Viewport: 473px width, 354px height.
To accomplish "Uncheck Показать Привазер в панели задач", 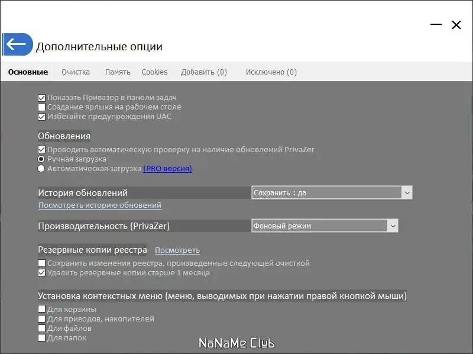I will click(x=41, y=97).
